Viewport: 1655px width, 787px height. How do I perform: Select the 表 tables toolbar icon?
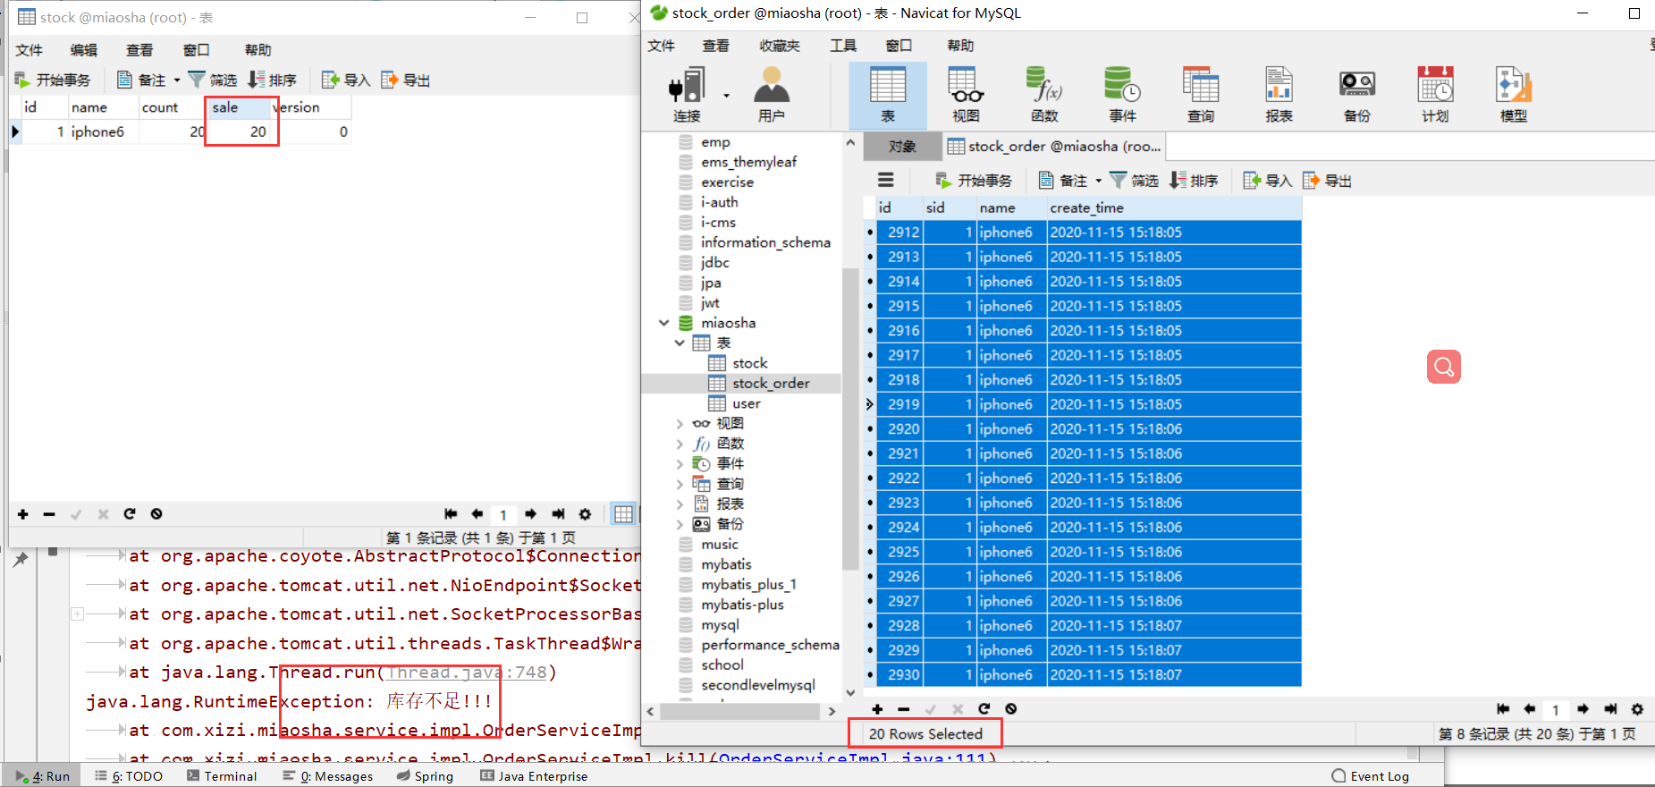tap(887, 96)
